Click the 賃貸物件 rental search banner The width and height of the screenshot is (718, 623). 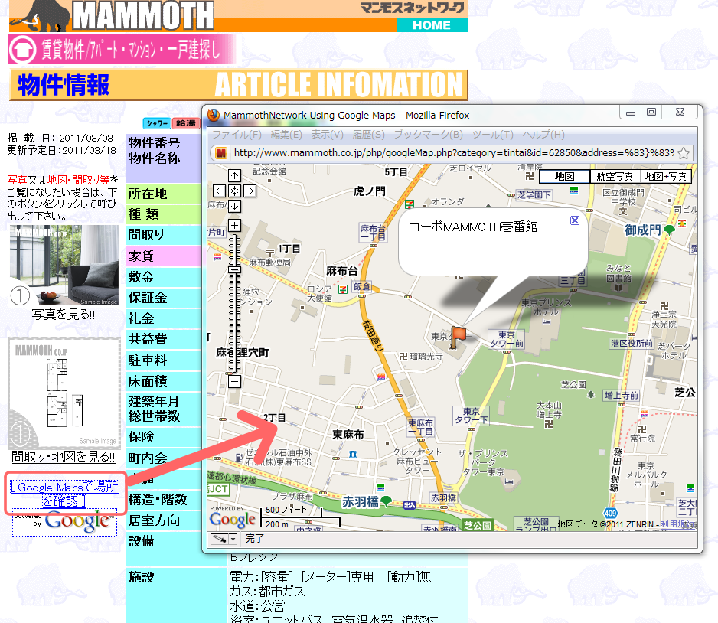(122, 50)
